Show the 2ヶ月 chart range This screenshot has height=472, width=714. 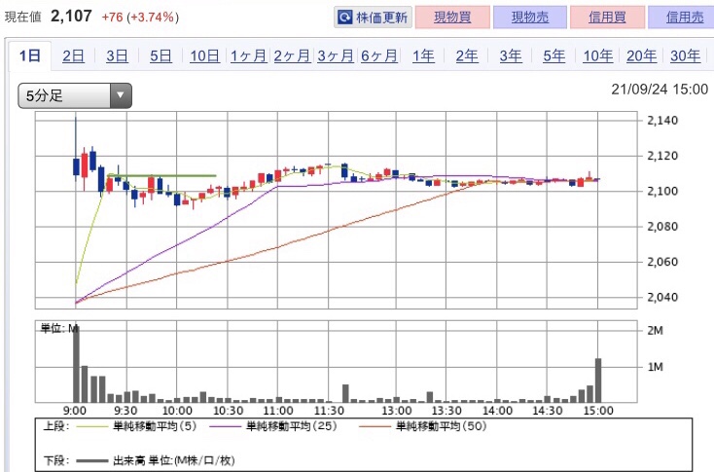pyautogui.click(x=292, y=56)
